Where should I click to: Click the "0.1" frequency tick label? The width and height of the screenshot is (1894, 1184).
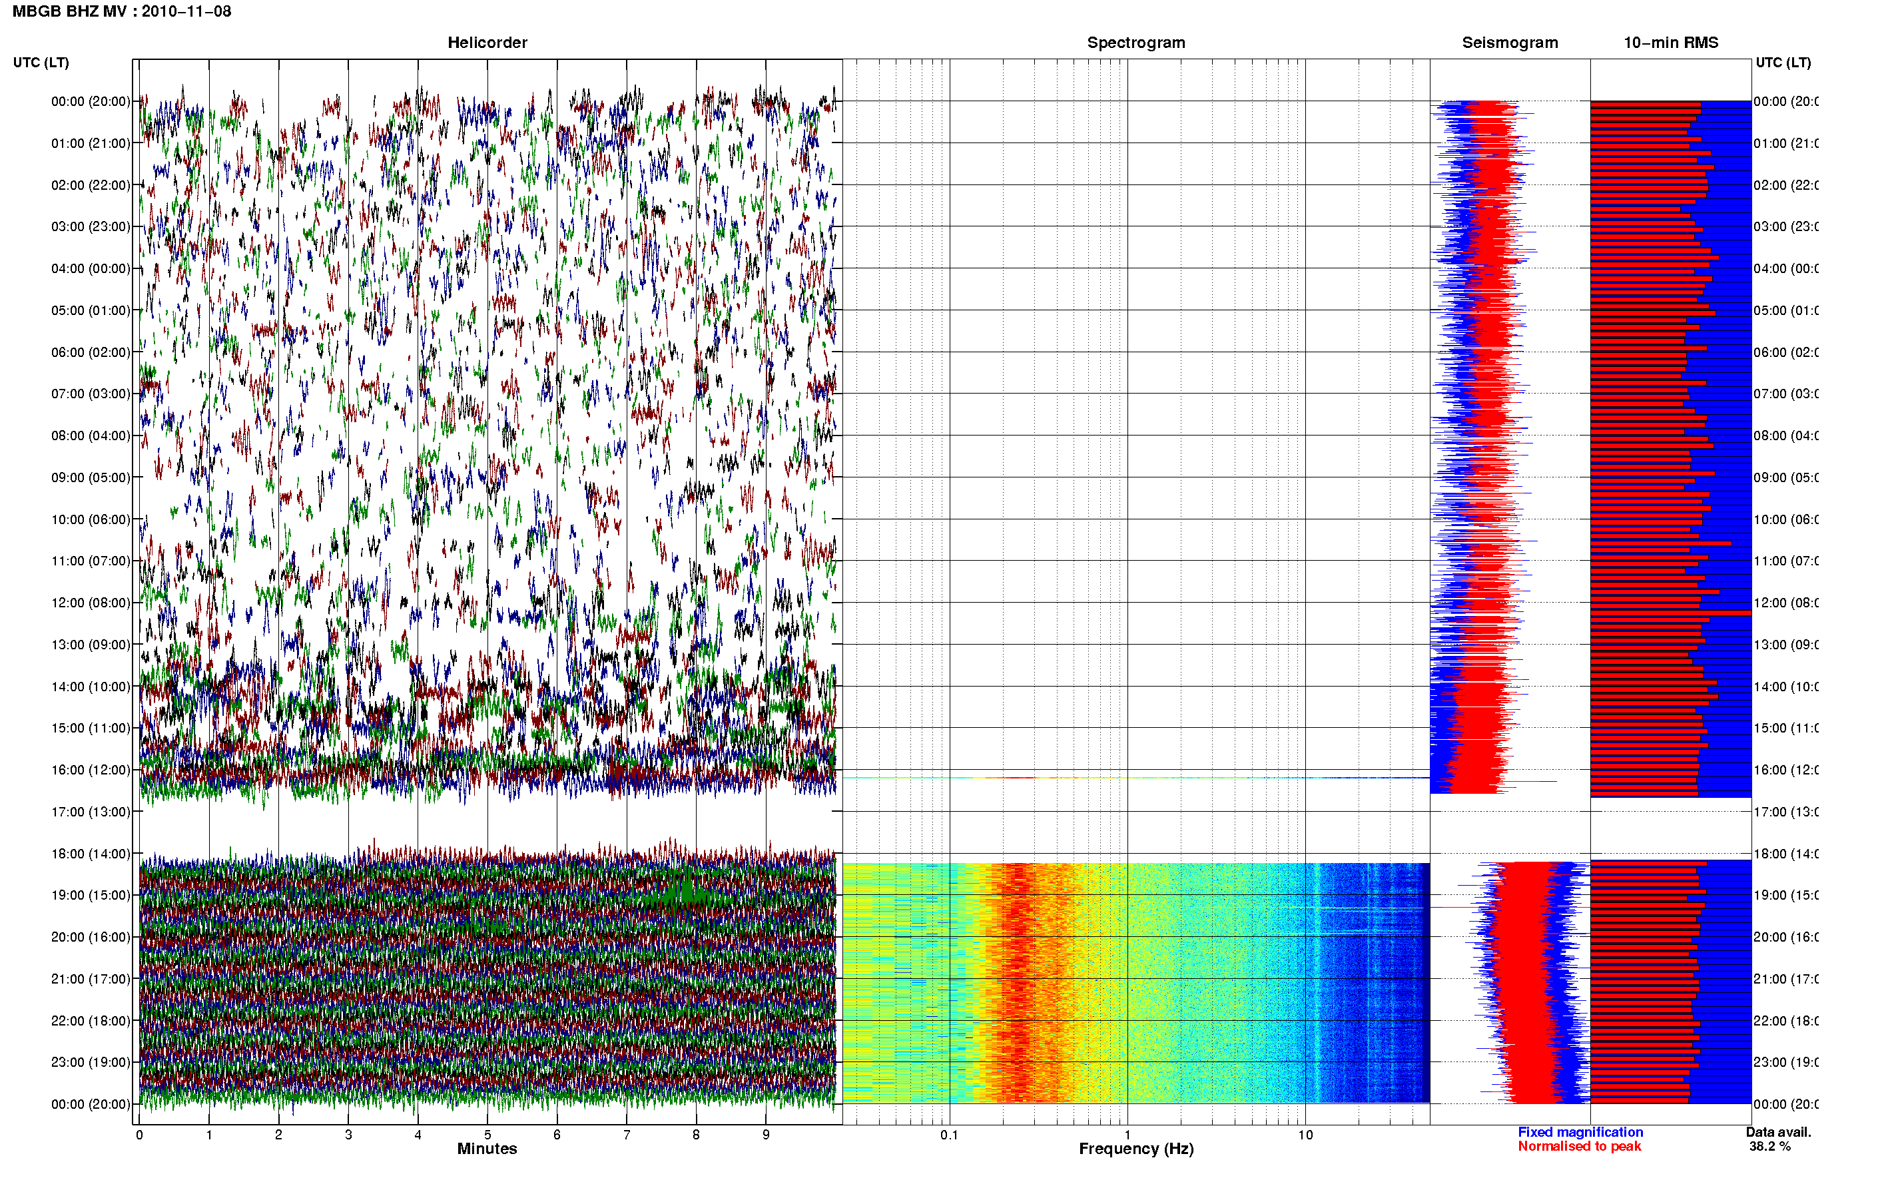pos(949,1135)
